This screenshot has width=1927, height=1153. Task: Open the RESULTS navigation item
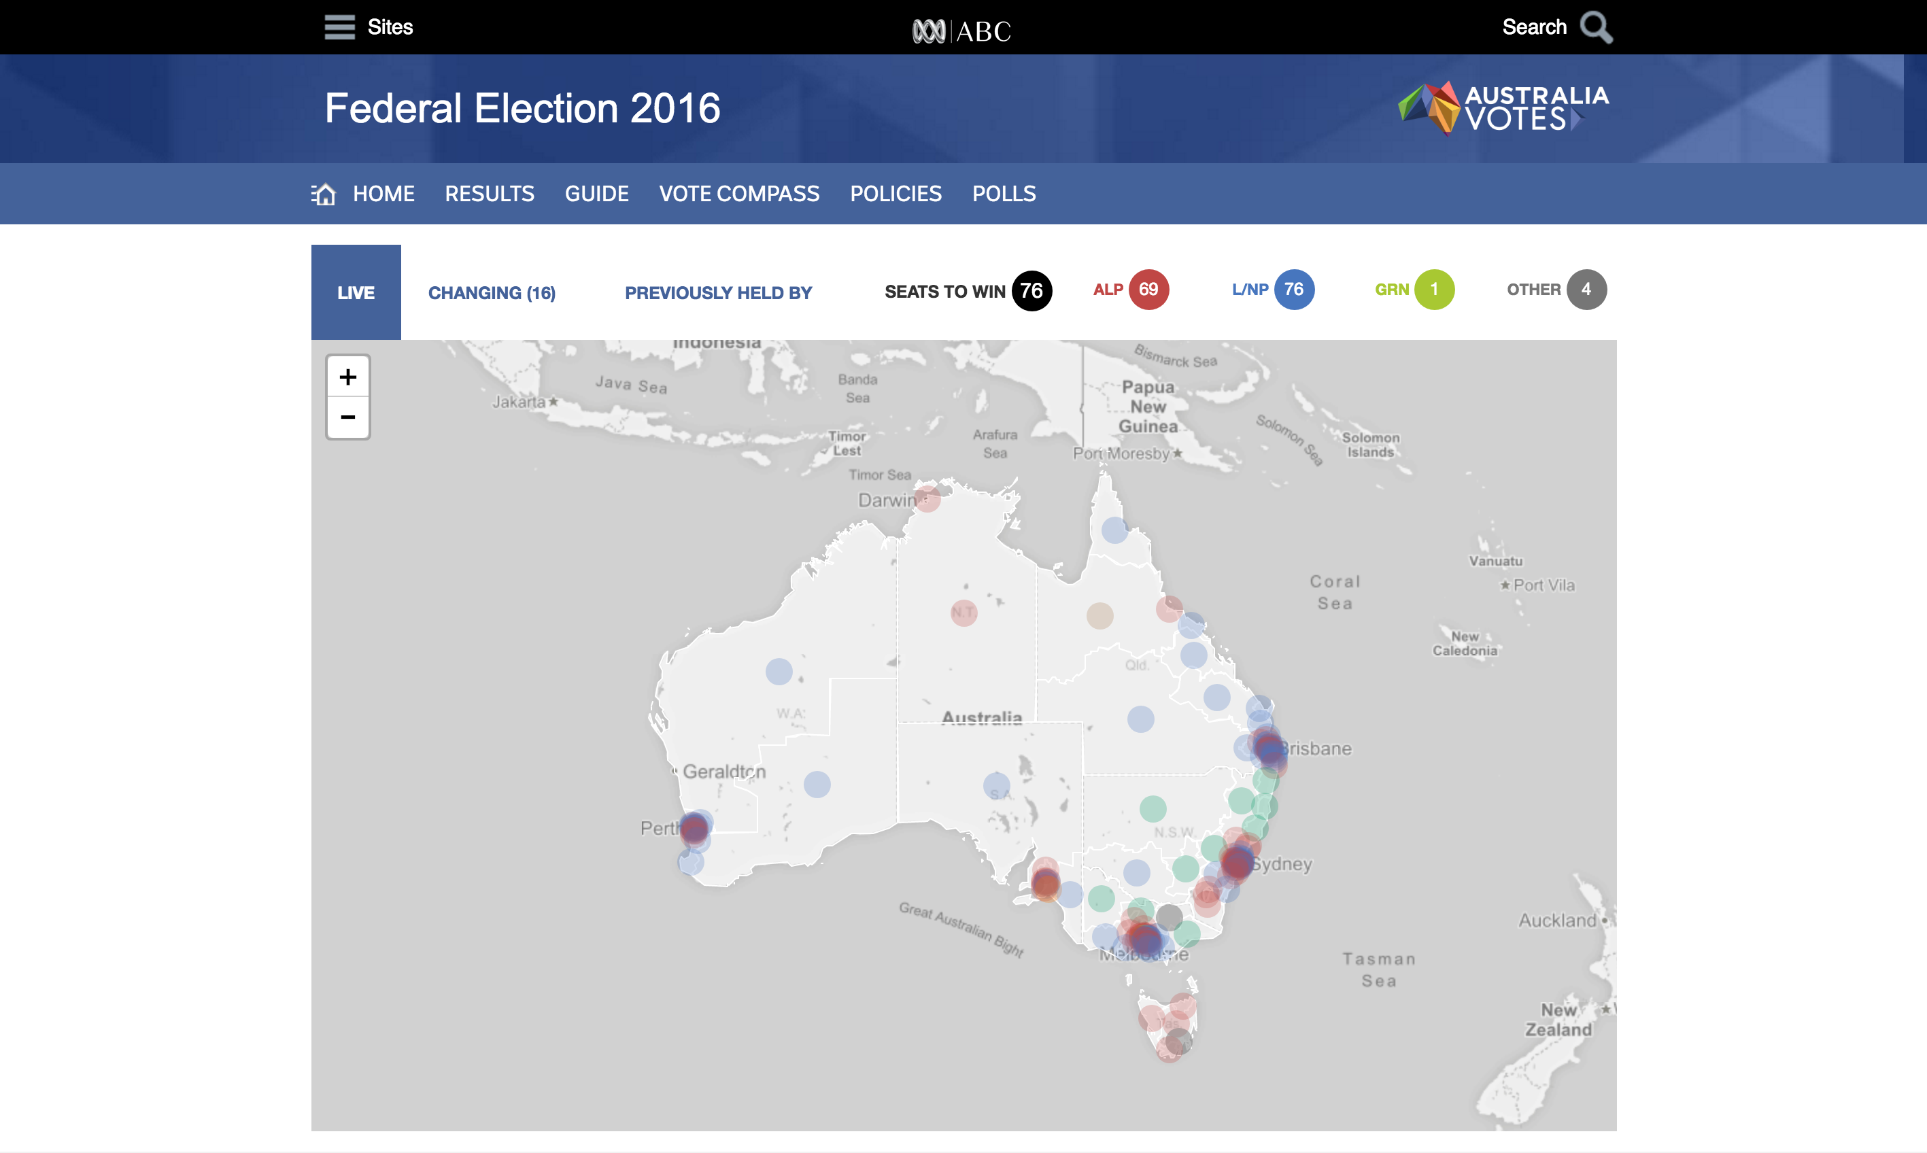click(490, 194)
